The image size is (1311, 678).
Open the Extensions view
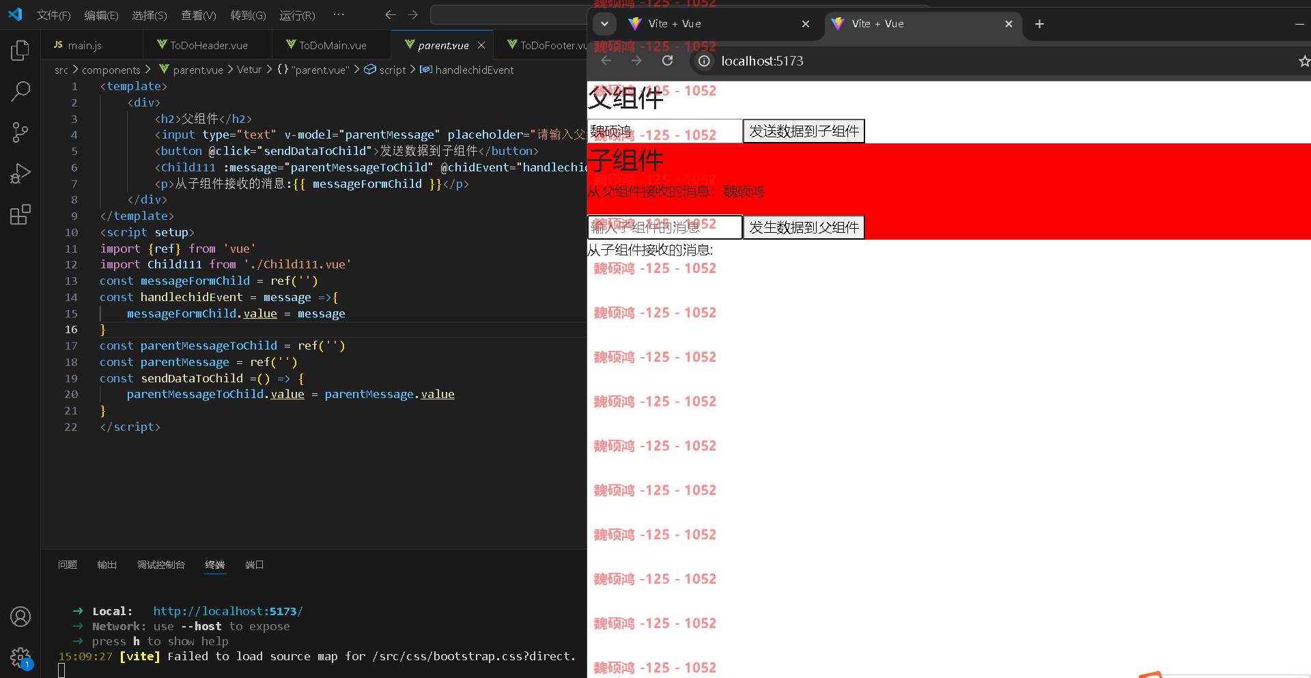(20, 214)
